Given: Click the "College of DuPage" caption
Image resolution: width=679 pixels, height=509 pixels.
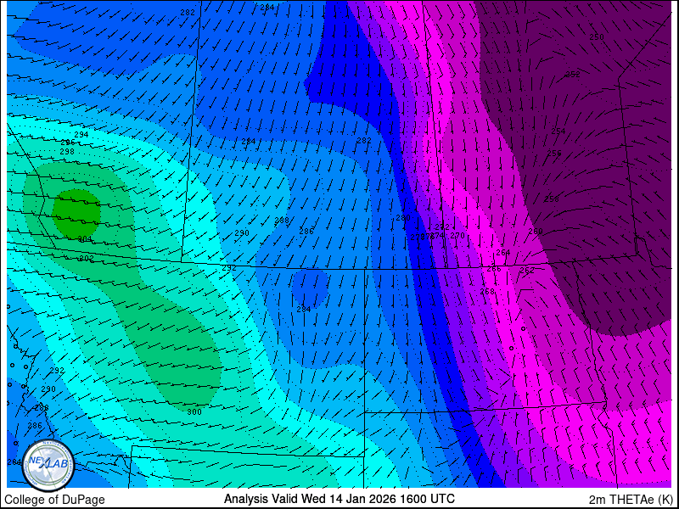Looking at the screenshot, I should coord(54,500).
